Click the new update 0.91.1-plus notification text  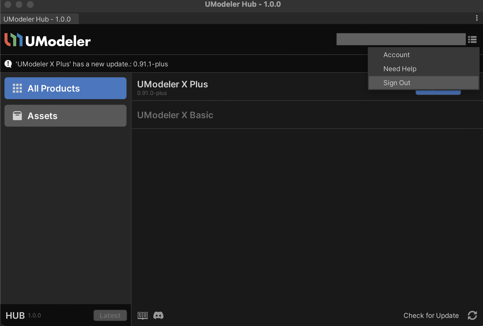click(x=92, y=64)
